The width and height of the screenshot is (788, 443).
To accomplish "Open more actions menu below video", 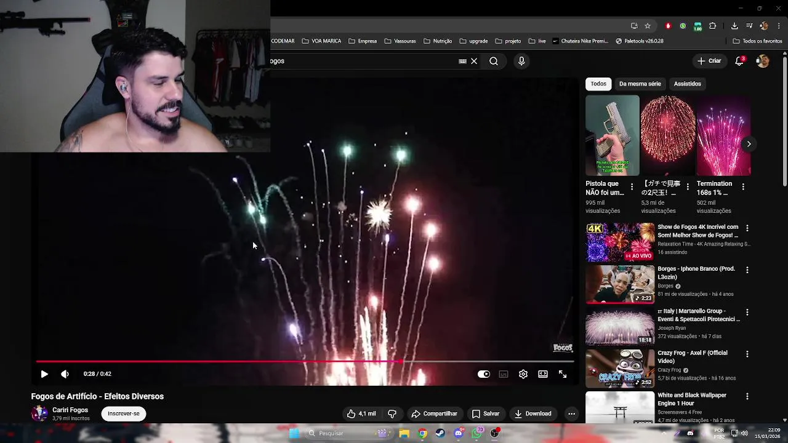I will coord(571,413).
